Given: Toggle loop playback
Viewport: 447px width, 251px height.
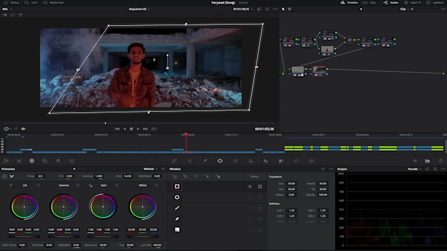Looking at the screenshot, I should coord(154,128).
